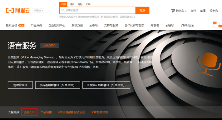222x120 pixels.
Task: Select the 全部 search tab
Action: (63, 4)
